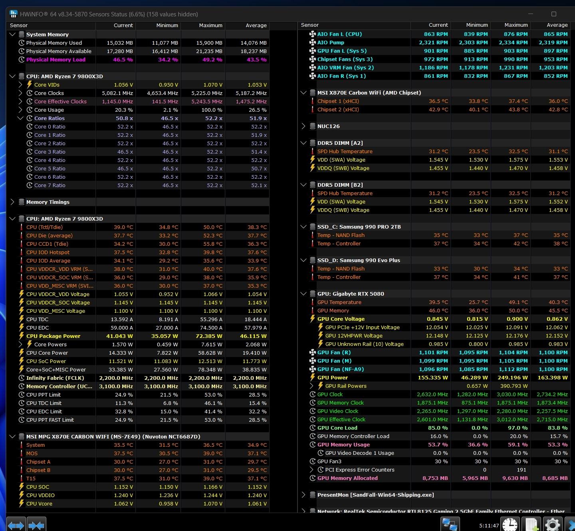
Task: Click the thermometer icon beside Chipset 1 (xHCI)
Action: 313,101
